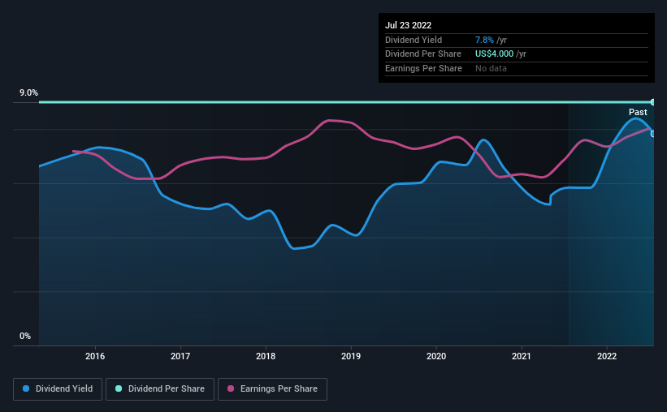Image resolution: width=667 pixels, height=412 pixels.
Task: Select the 2021 x-axis label
Action: click(522, 356)
